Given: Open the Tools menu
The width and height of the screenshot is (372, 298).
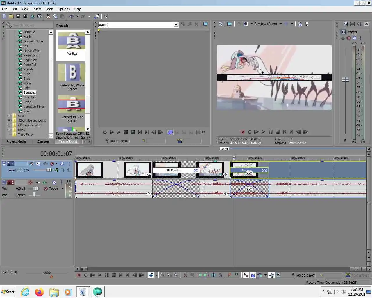Looking at the screenshot, I should pyautogui.click(x=49, y=9).
